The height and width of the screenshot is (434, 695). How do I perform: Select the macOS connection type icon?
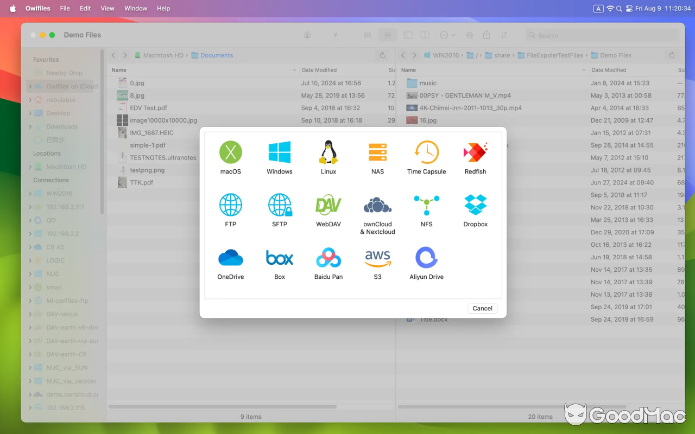tap(230, 152)
